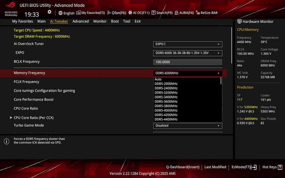Click Target DRAM Frequency : 6000MHz text
The image size is (285, 178).
point(42,36)
